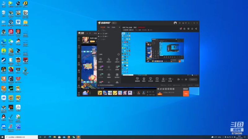This screenshot has width=248, height=139.
Task: Open the user avatar in the streaming app title bar
Action: [175, 23]
